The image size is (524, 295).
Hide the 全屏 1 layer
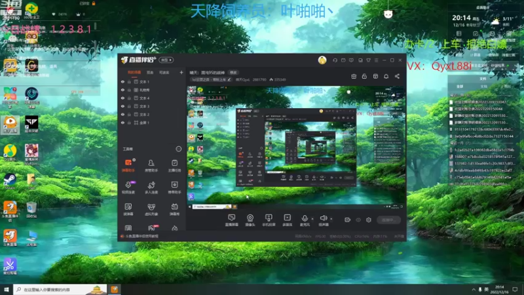tap(122, 123)
